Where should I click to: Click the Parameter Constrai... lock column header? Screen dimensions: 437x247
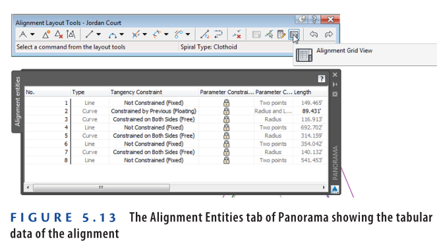click(226, 92)
